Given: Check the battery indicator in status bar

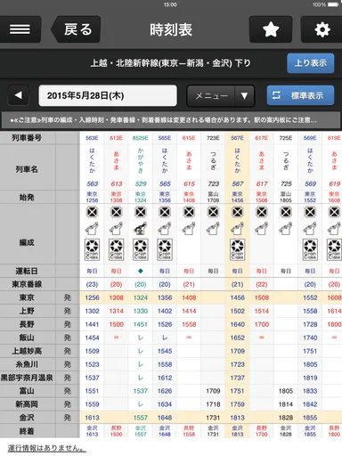Looking at the screenshot, I should click(x=334, y=4).
